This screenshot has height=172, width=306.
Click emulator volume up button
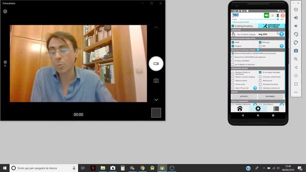click(296, 18)
